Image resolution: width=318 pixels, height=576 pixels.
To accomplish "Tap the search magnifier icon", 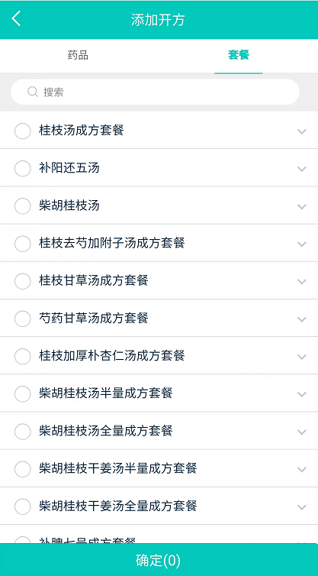I will point(33,92).
